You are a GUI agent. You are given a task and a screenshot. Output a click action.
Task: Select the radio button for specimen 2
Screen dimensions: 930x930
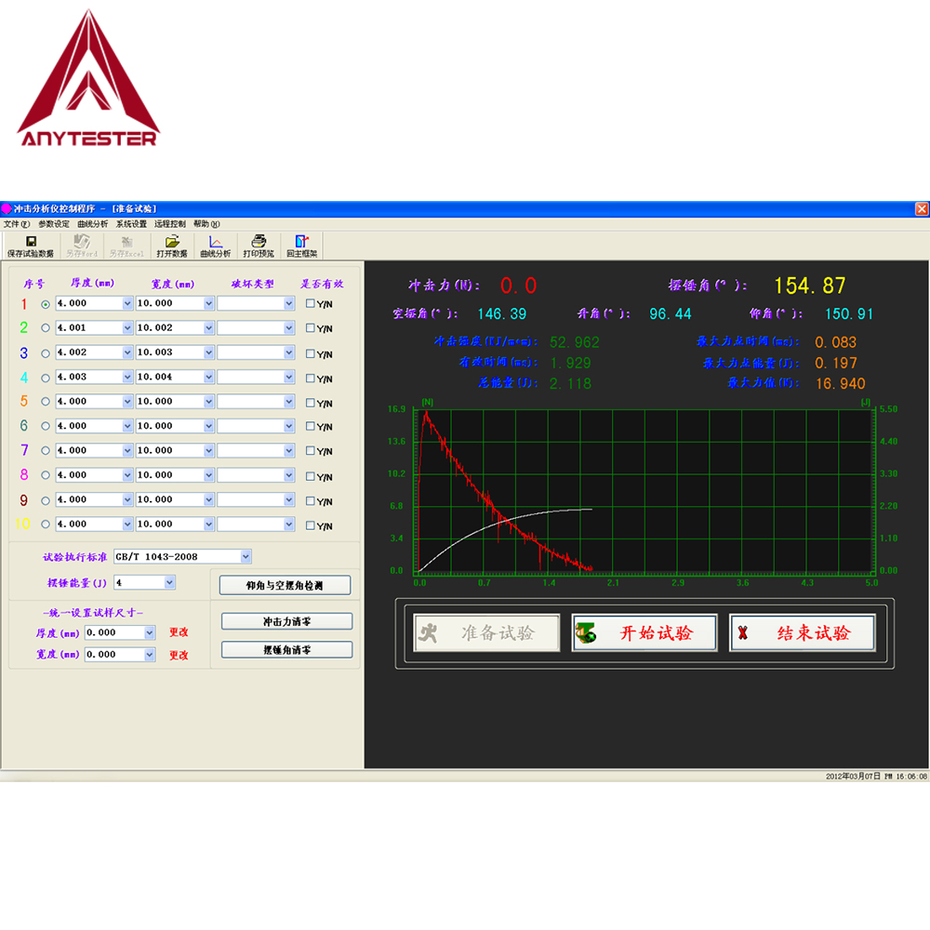pyautogui.click(x=46, y=328)
